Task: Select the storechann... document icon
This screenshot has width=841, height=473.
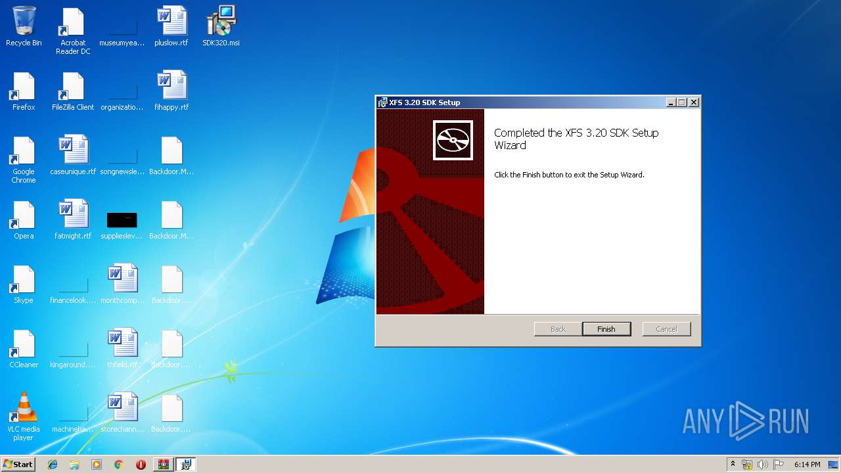Action: [x=122, y=413]
